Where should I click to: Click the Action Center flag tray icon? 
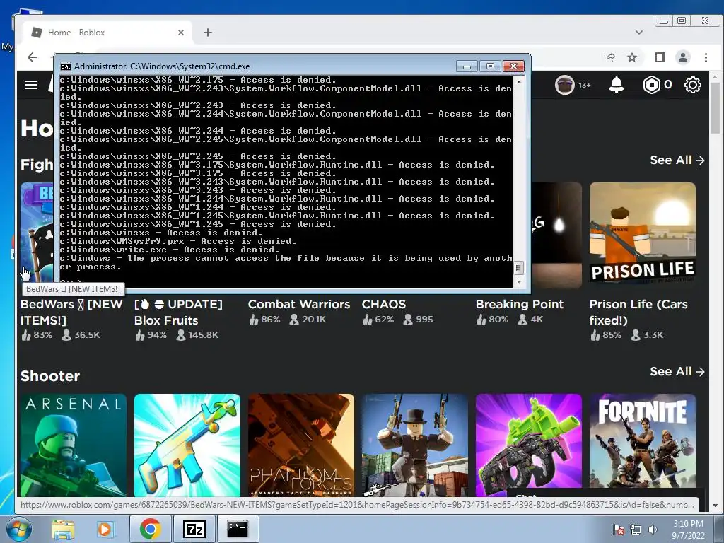(618, 530)
